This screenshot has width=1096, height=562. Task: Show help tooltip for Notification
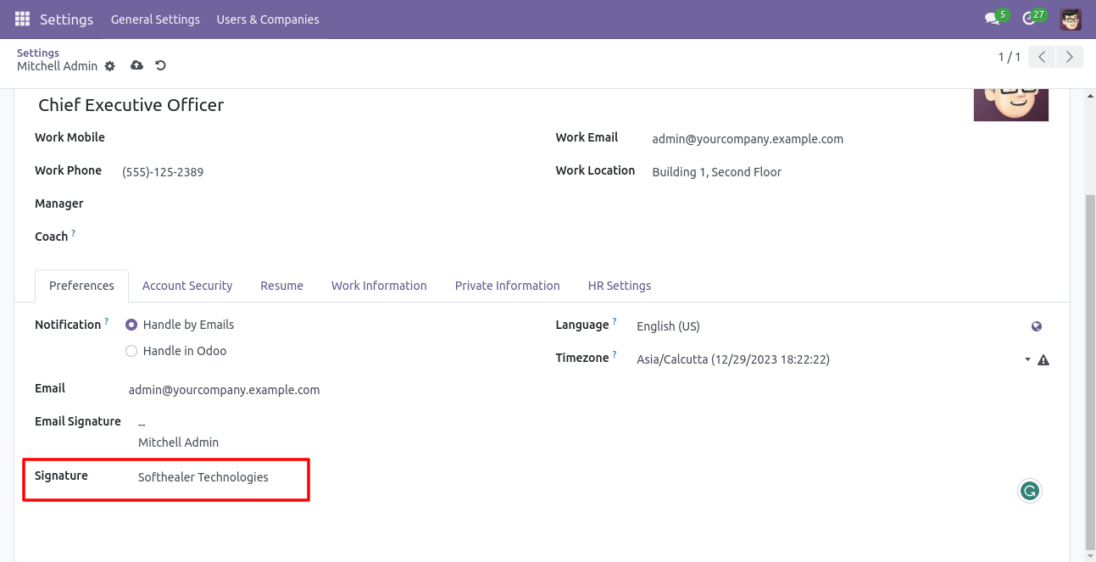point(106,322)
